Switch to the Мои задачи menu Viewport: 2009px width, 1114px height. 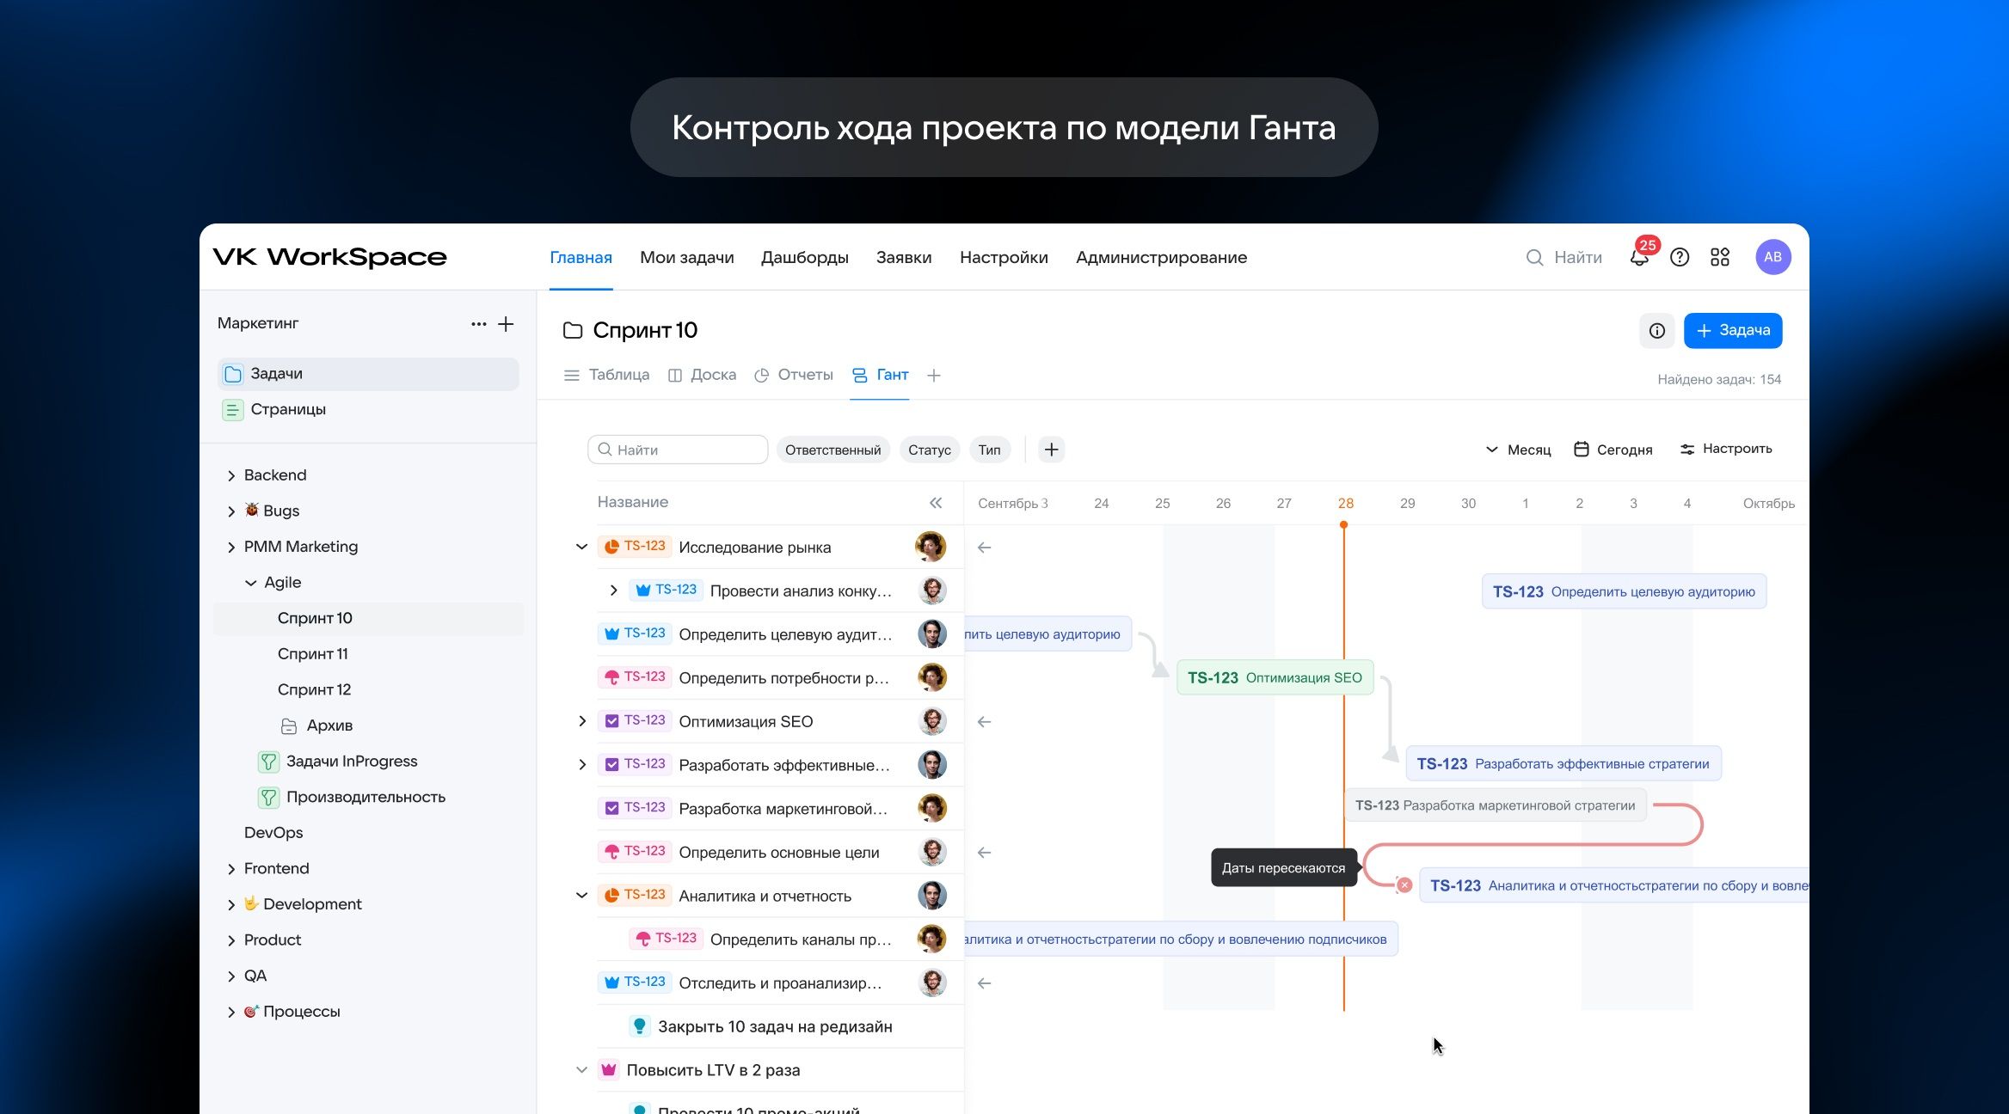686,257
